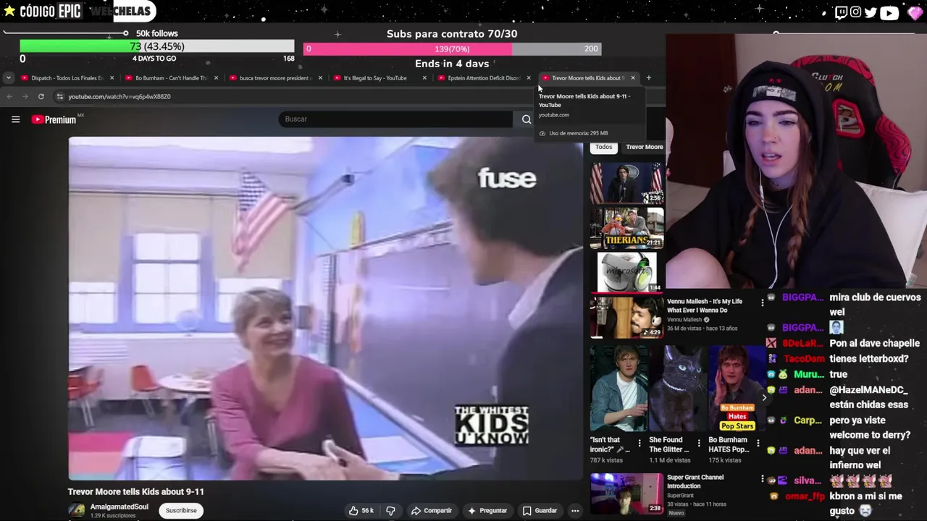The height and width of the screenshot is (521, 927).
Task: Click chat username omar_ffp
Action: pos(805,496)
